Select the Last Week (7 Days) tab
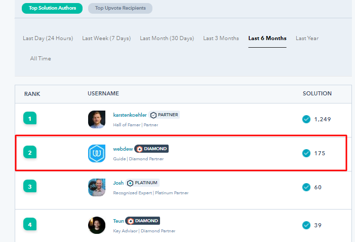The height and width of the screenshot is (242, 355). [107, 39]
